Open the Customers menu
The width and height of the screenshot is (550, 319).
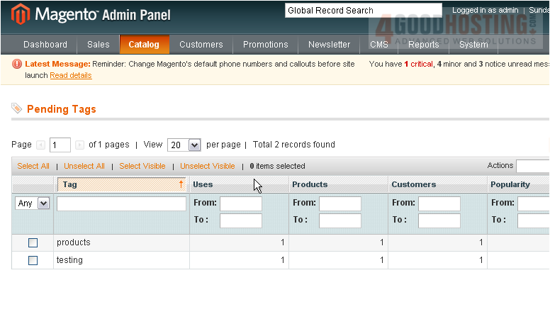(201, 45)
